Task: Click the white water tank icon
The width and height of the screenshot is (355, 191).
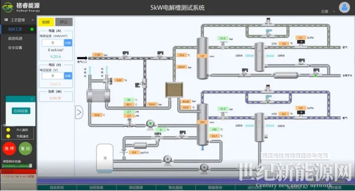Action: (105, 159)
